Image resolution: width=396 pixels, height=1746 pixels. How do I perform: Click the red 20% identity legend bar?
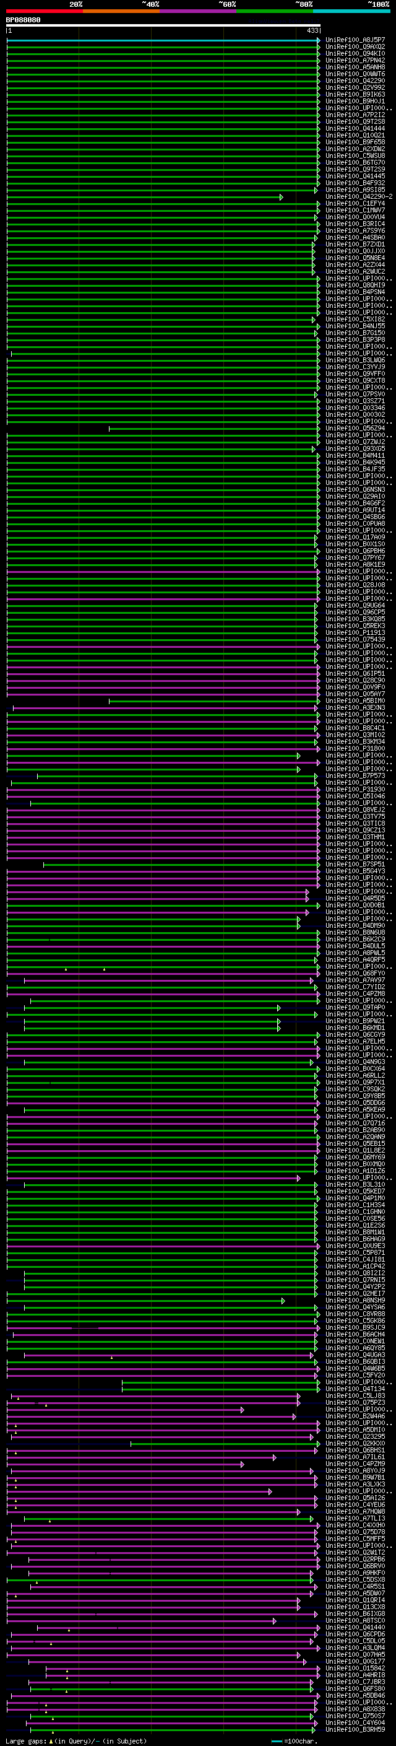click(45, 11)
